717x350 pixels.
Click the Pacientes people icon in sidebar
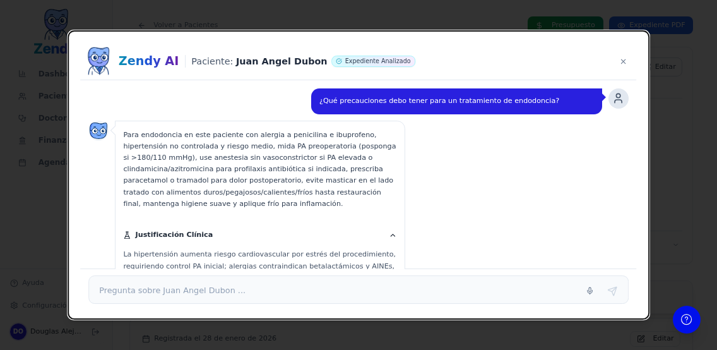click(x=22, y=96)
